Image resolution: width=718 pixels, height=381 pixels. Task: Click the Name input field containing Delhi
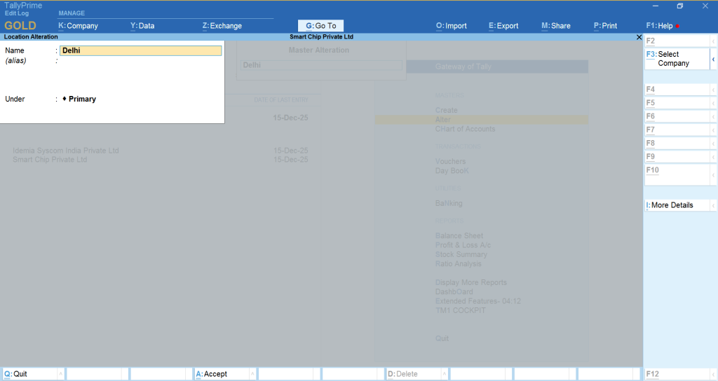140,50
